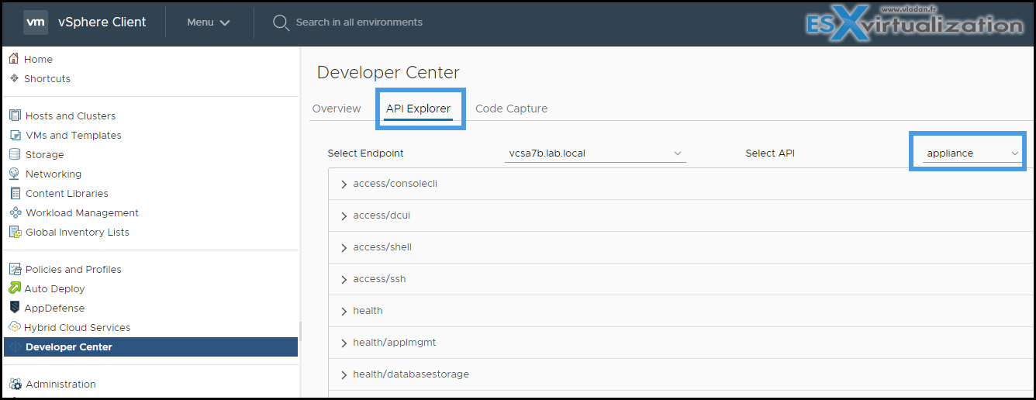Open AppDefense in sidebar
This screenshot has height=400, width=1036.
point(54,308)
